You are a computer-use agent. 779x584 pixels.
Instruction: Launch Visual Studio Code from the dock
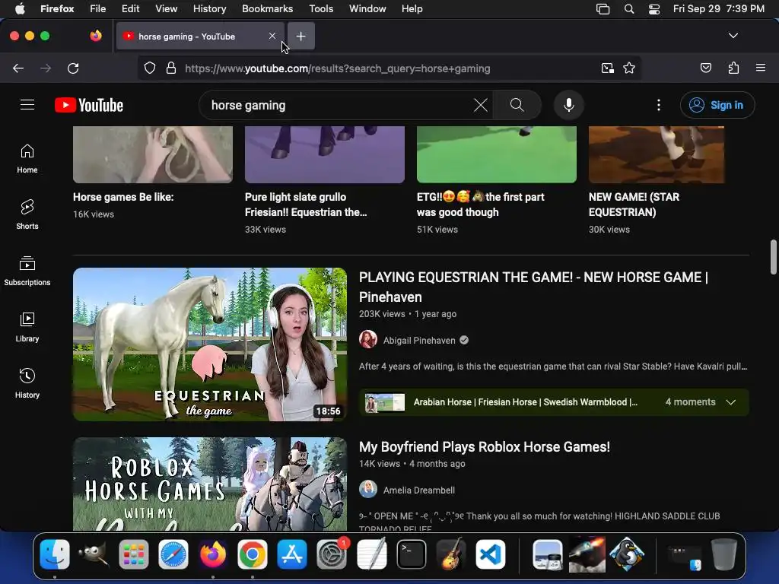coord(491,554)
